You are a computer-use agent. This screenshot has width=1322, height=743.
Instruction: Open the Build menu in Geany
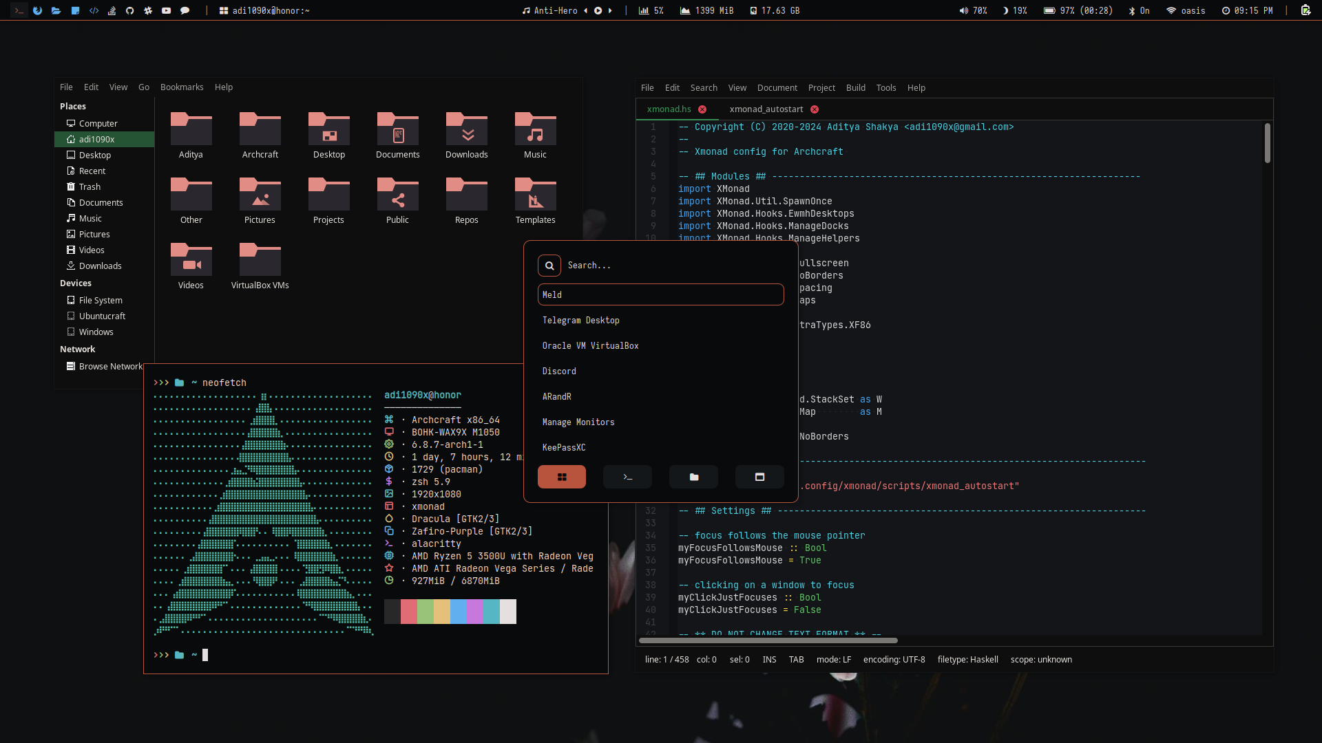click(x=855, y=88)
